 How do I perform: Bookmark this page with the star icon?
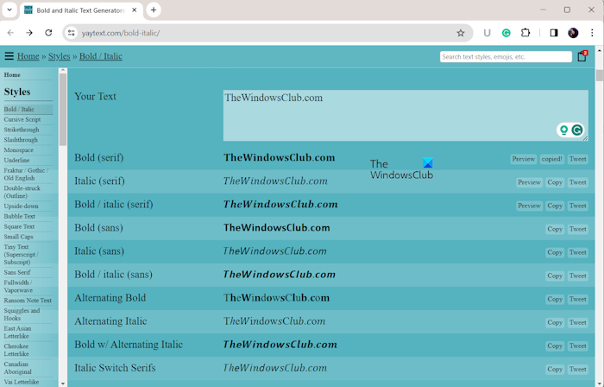(461, 33)
